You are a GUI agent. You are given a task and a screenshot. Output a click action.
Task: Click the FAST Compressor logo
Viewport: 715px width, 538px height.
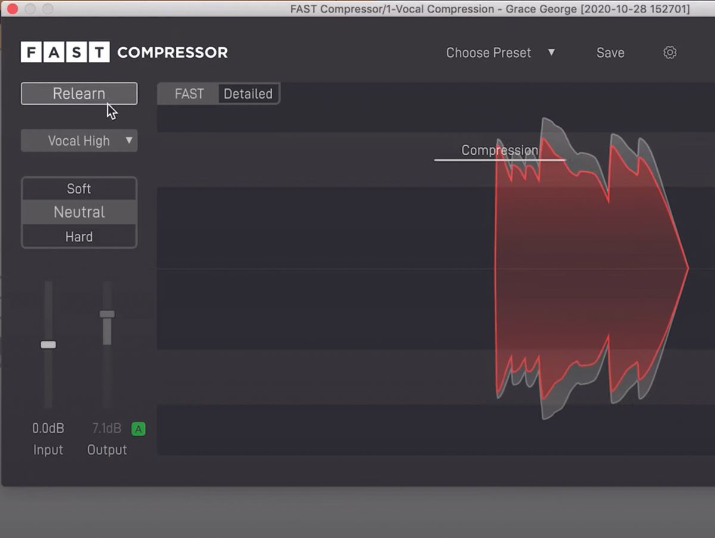point(124,52)
